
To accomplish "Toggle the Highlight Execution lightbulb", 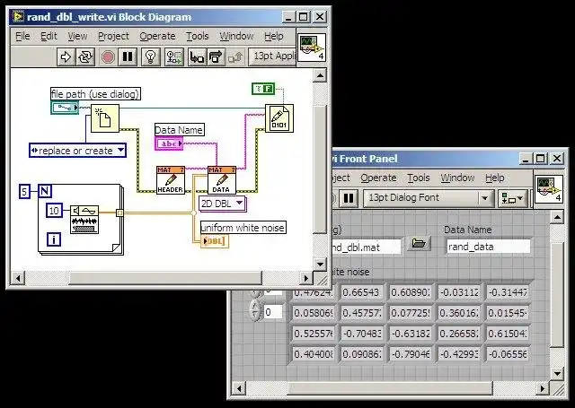I will 151,56.
